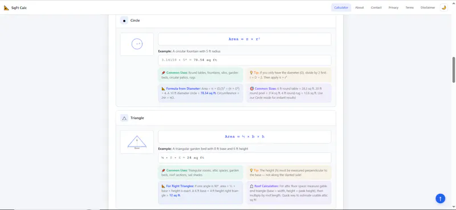
Task: Click the lightbulb icon in Triangle Tip
Action: coord(251,170)
